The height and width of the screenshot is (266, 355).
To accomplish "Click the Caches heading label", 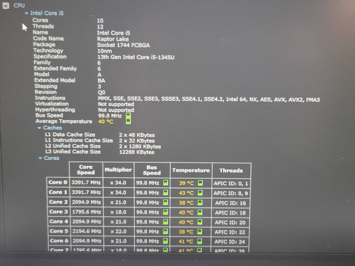I will [52, 128].
